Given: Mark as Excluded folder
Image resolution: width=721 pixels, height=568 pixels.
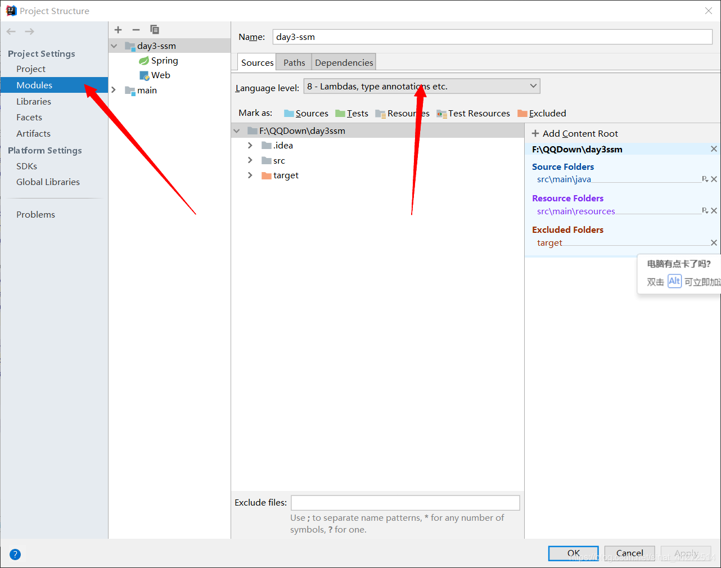Looking at the screenshot, I should (542, 114).
